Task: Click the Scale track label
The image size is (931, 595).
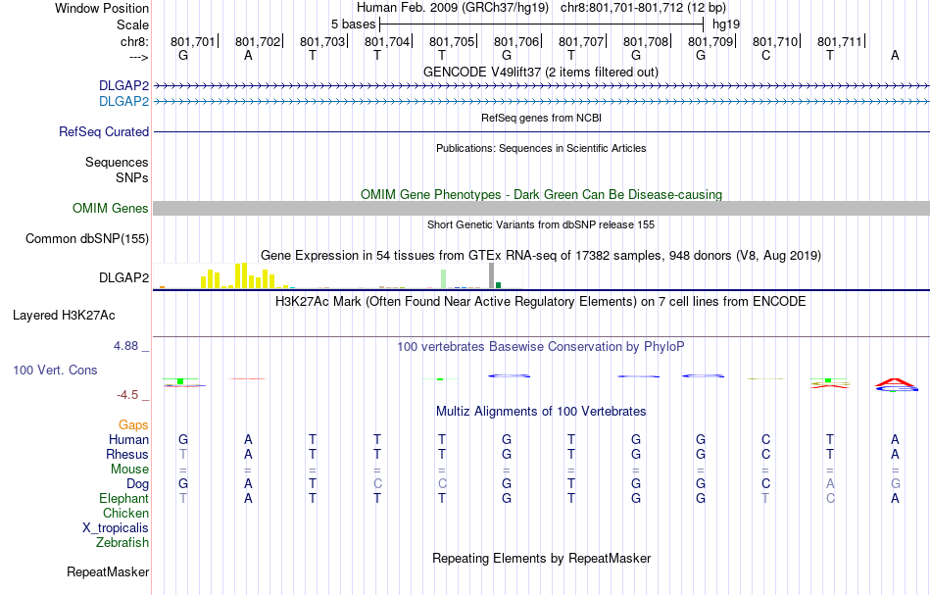Action: click(132, 25)
